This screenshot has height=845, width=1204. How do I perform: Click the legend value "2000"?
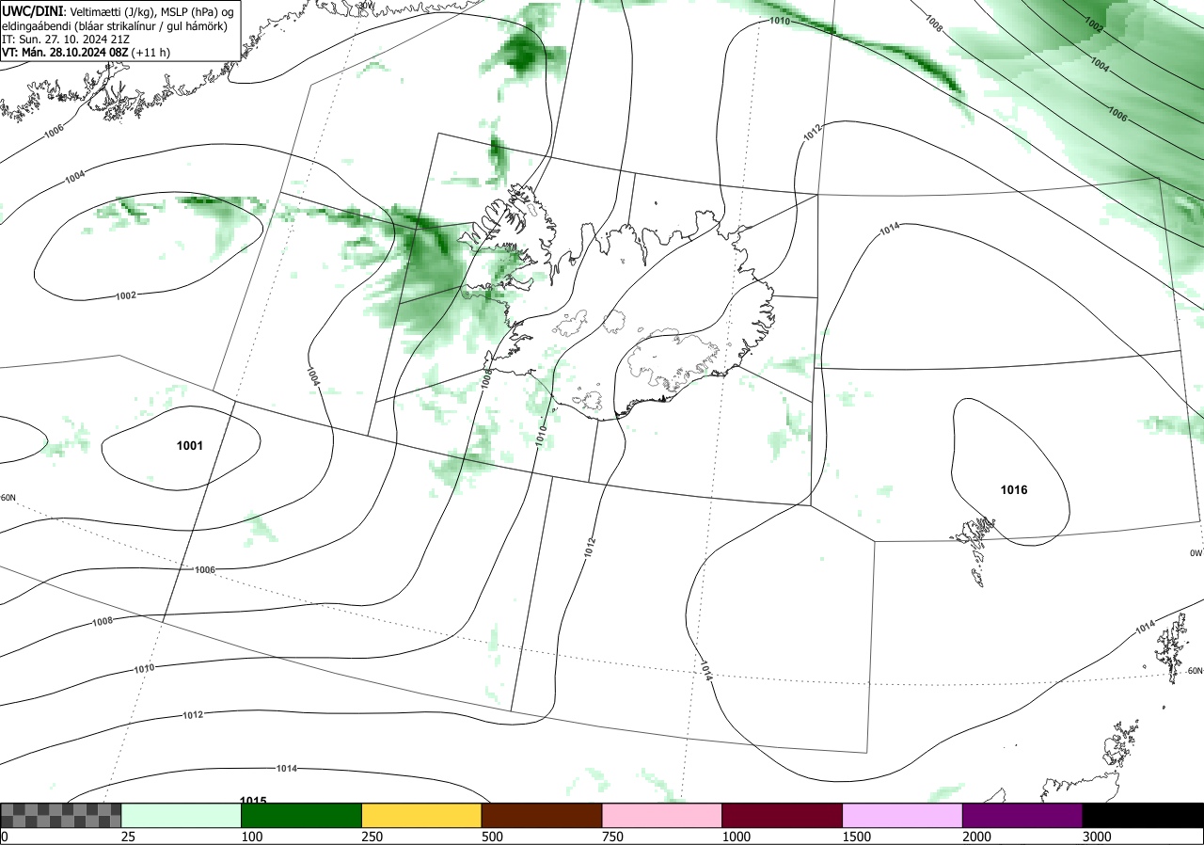click(977, 837)
